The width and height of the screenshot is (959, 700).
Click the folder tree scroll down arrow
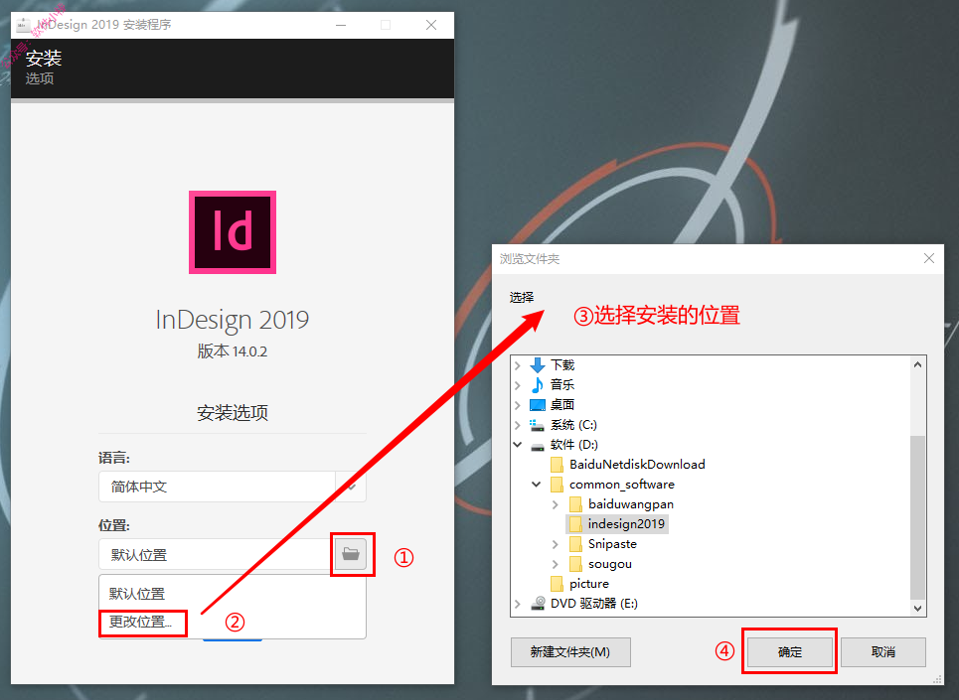[x=917, y=608]
